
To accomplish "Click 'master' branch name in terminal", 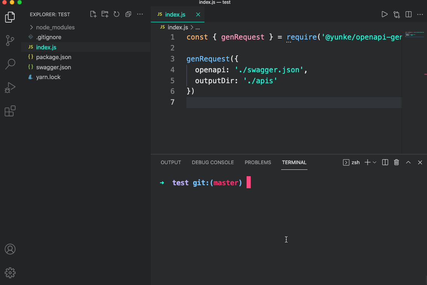I will (x=226, y=183).
